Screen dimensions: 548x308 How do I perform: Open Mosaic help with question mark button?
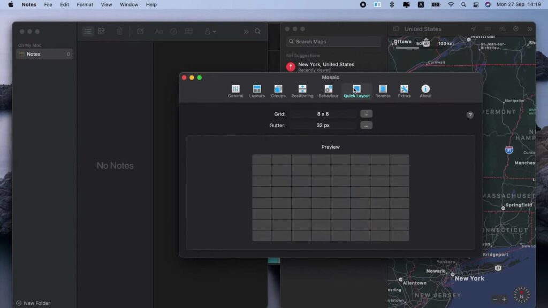pyautogui.click(x=470, y=115)
